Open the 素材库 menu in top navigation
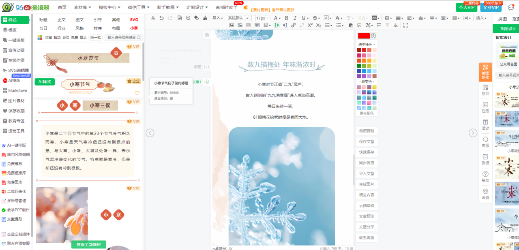Screen dimensions: 519x250 pyautogui.click(x=82, y=7)
